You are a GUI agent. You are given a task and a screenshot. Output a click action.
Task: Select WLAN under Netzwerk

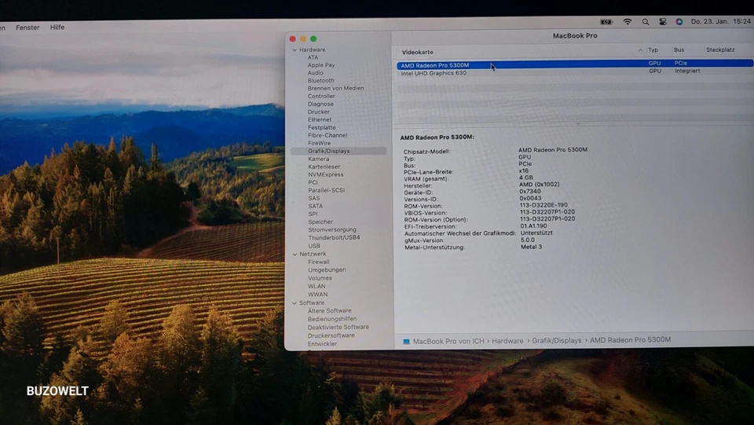click(x=317, y=286)
